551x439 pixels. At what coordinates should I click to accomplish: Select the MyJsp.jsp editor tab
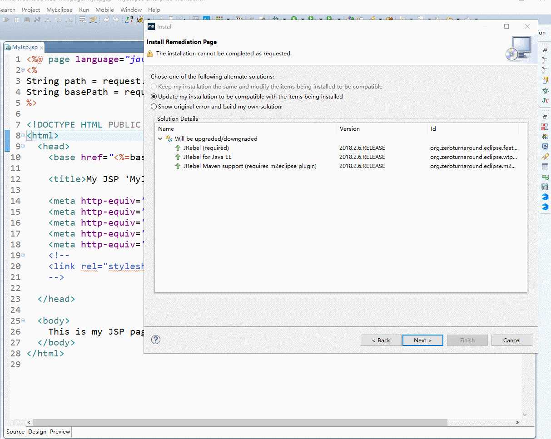pyautogui.click(x=25, y=47)
